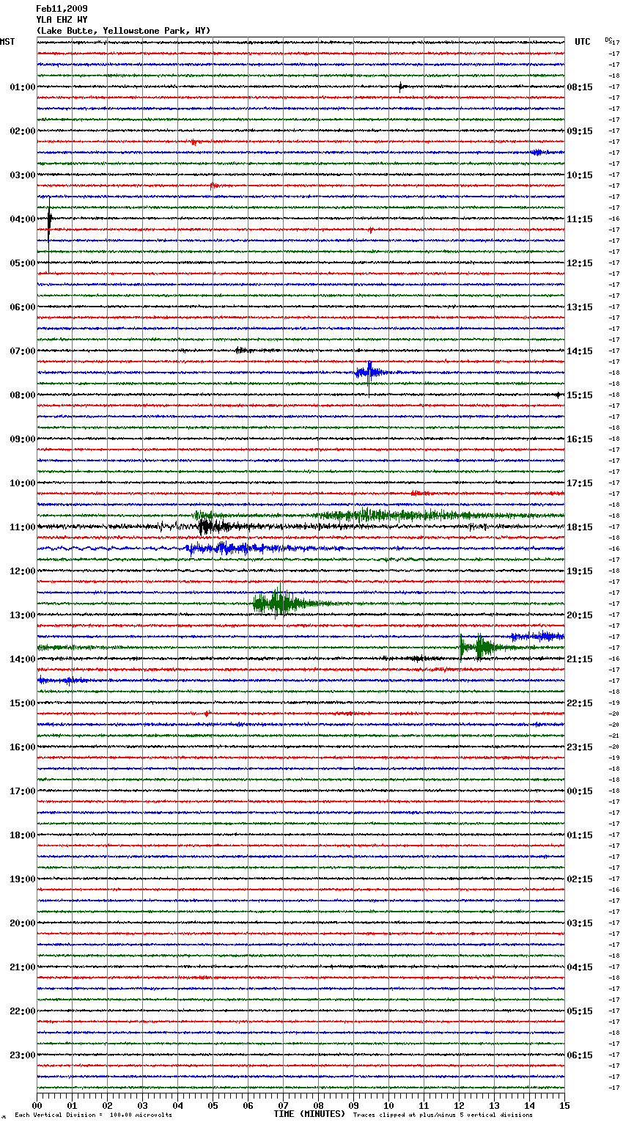Screen dimensions: 623x1125
Task: Click the '23:15' UTC time label
Action: [x=580, y=747]
